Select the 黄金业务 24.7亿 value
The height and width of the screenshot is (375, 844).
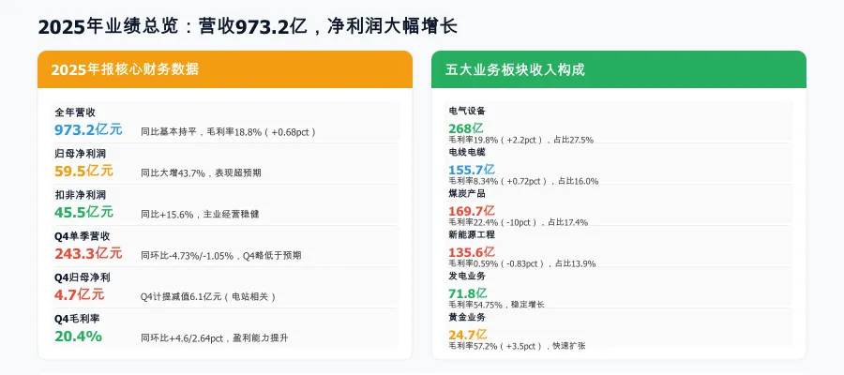point(468,335)
